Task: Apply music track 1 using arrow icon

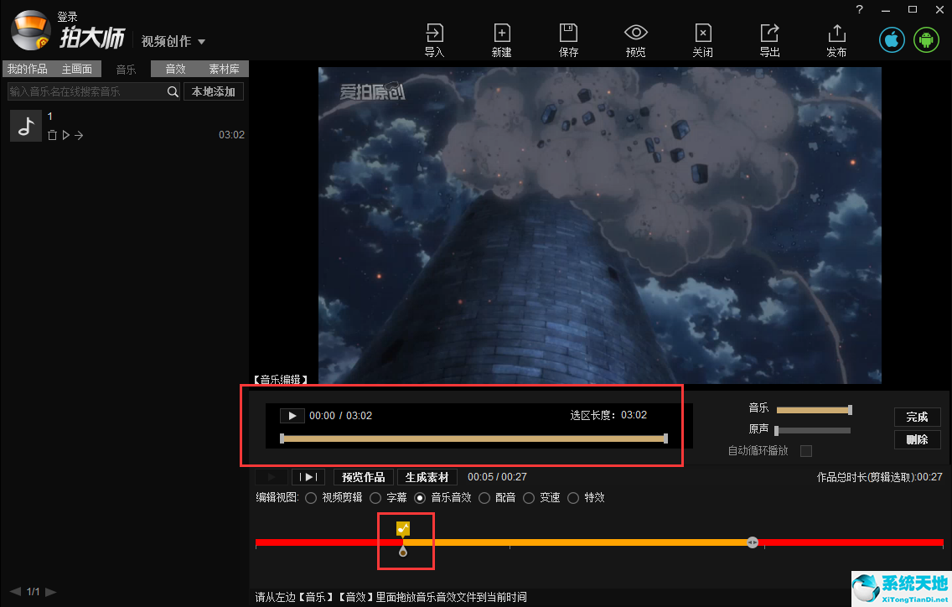Action: (79, 135)
